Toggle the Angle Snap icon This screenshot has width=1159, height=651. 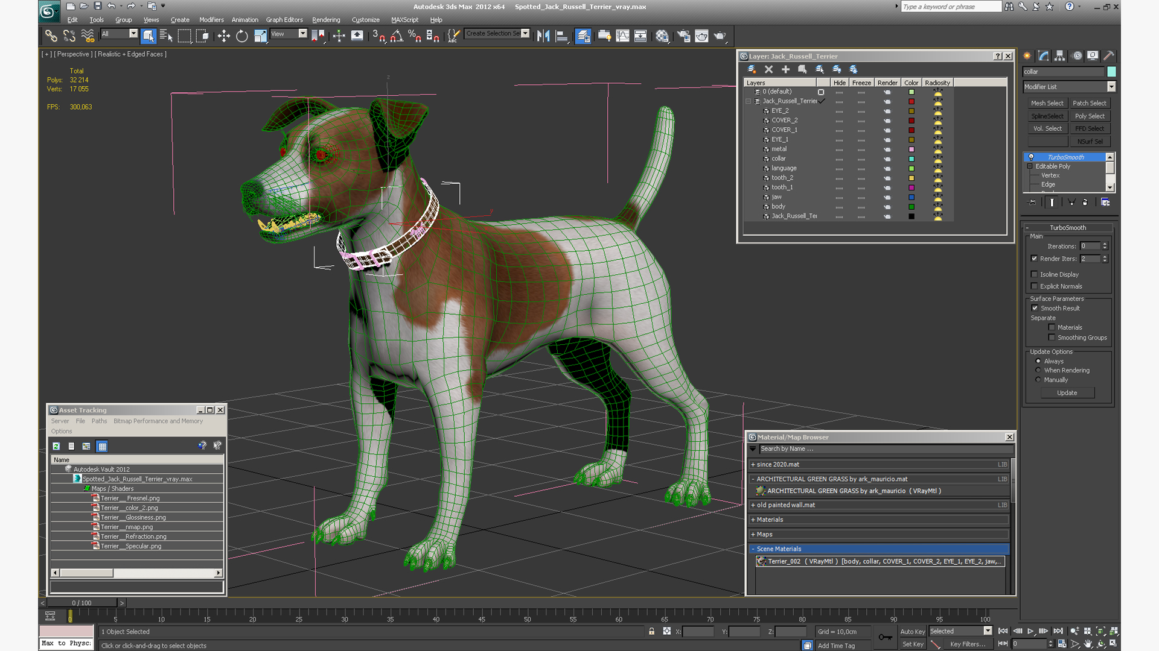pos(397,36)
